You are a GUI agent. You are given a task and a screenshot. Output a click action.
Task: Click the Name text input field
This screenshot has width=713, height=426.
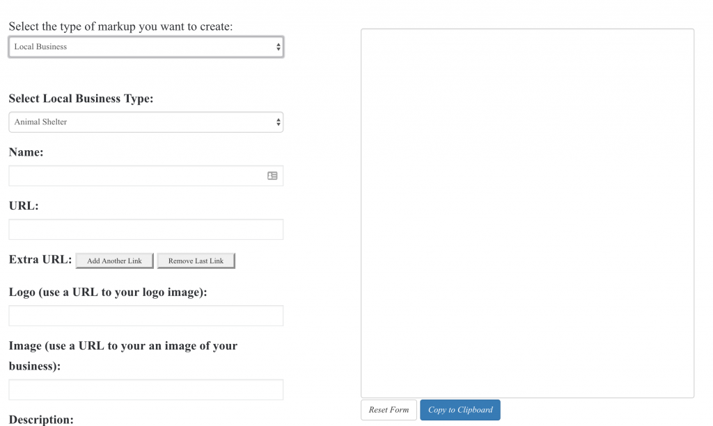coord(136,176)
